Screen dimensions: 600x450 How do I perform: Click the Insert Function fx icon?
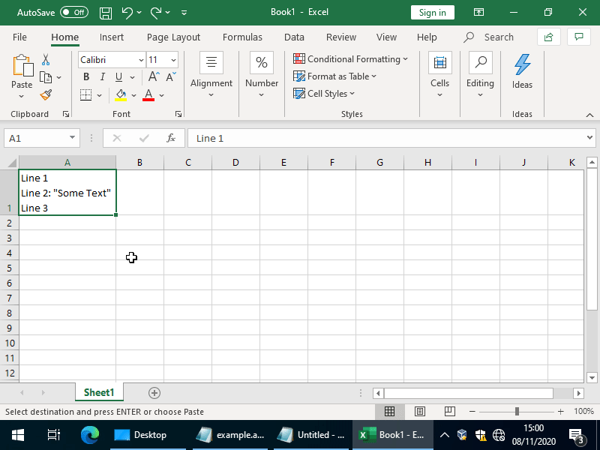(171, 138)
